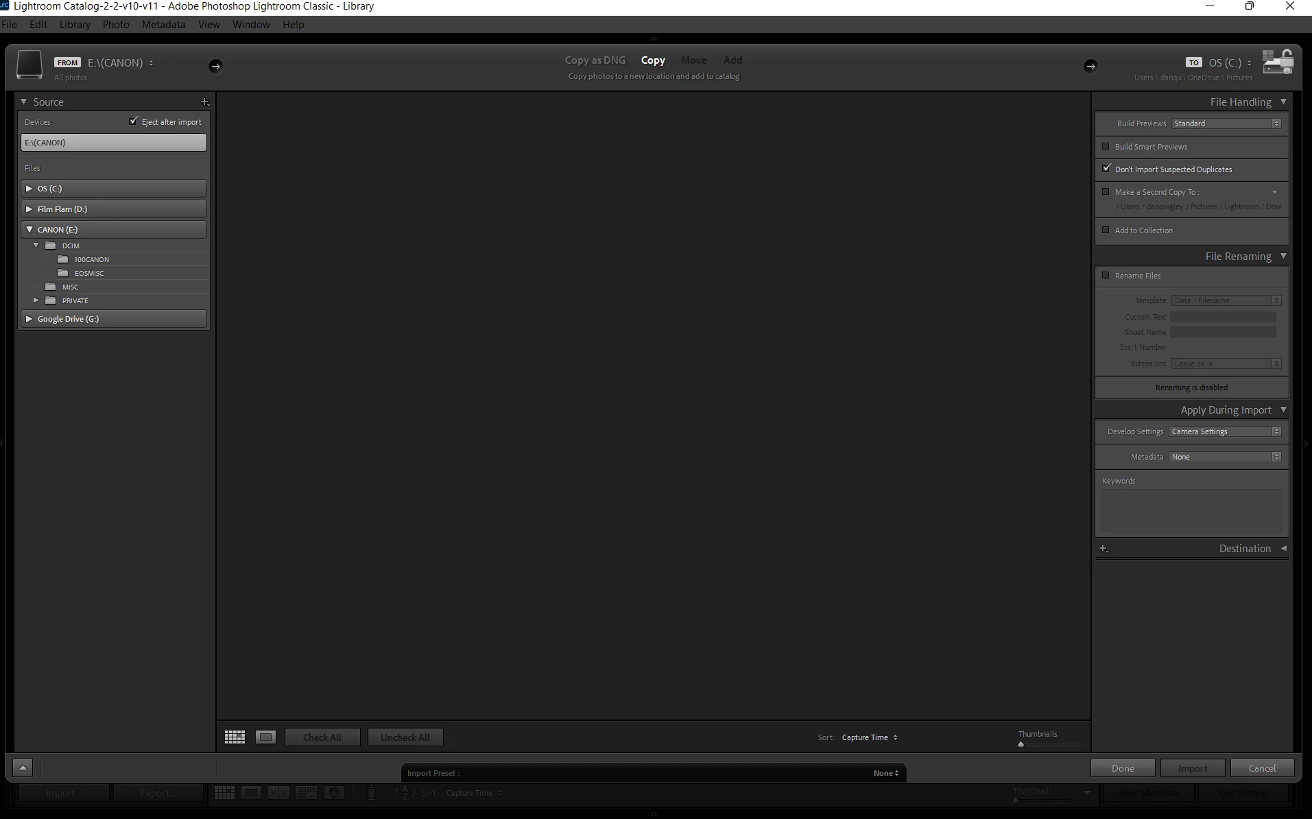
Task: Select Add import mode
Action: 732,60
